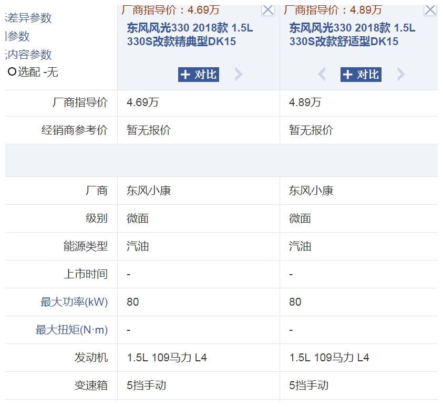Remove the 舒适型DK15 car from comparison

(430, 11)
